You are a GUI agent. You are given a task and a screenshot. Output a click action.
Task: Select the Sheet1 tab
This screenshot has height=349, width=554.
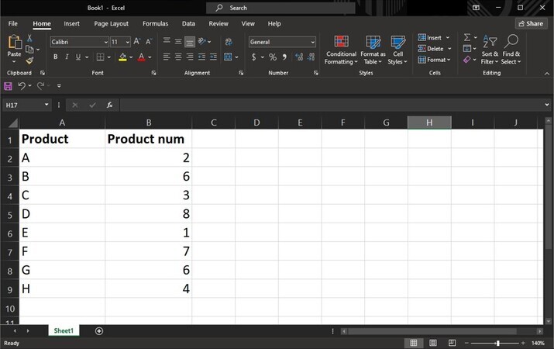64,331
